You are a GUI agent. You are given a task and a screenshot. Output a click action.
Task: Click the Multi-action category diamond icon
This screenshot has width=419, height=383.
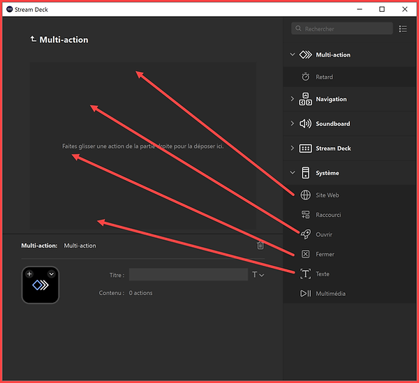coord(305,54)
